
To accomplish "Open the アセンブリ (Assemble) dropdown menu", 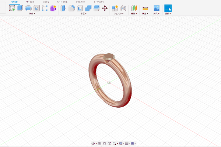I will click(119, 14).
